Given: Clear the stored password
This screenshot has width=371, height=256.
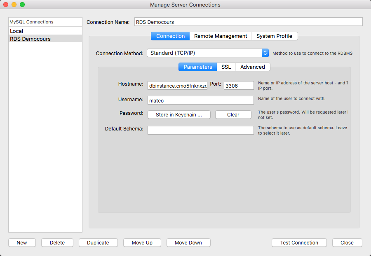Looking at the screenshot, I should [233, 115].
